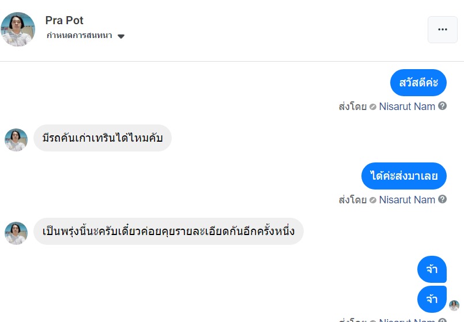The width and height of the screenshot is (464, 322).
Task: Select the มีรถคันเก่าเทรินได้ไหมคับ message bubble
Action: pyautogui.click(x=103, y=138)
